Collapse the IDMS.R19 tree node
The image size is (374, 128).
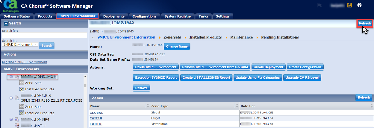click(11, 98)
